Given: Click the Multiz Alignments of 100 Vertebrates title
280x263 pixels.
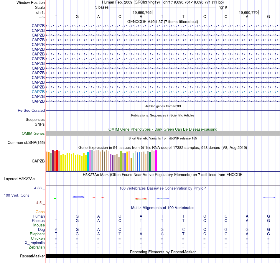Looking at the screenshot, I should click(163, 208).
